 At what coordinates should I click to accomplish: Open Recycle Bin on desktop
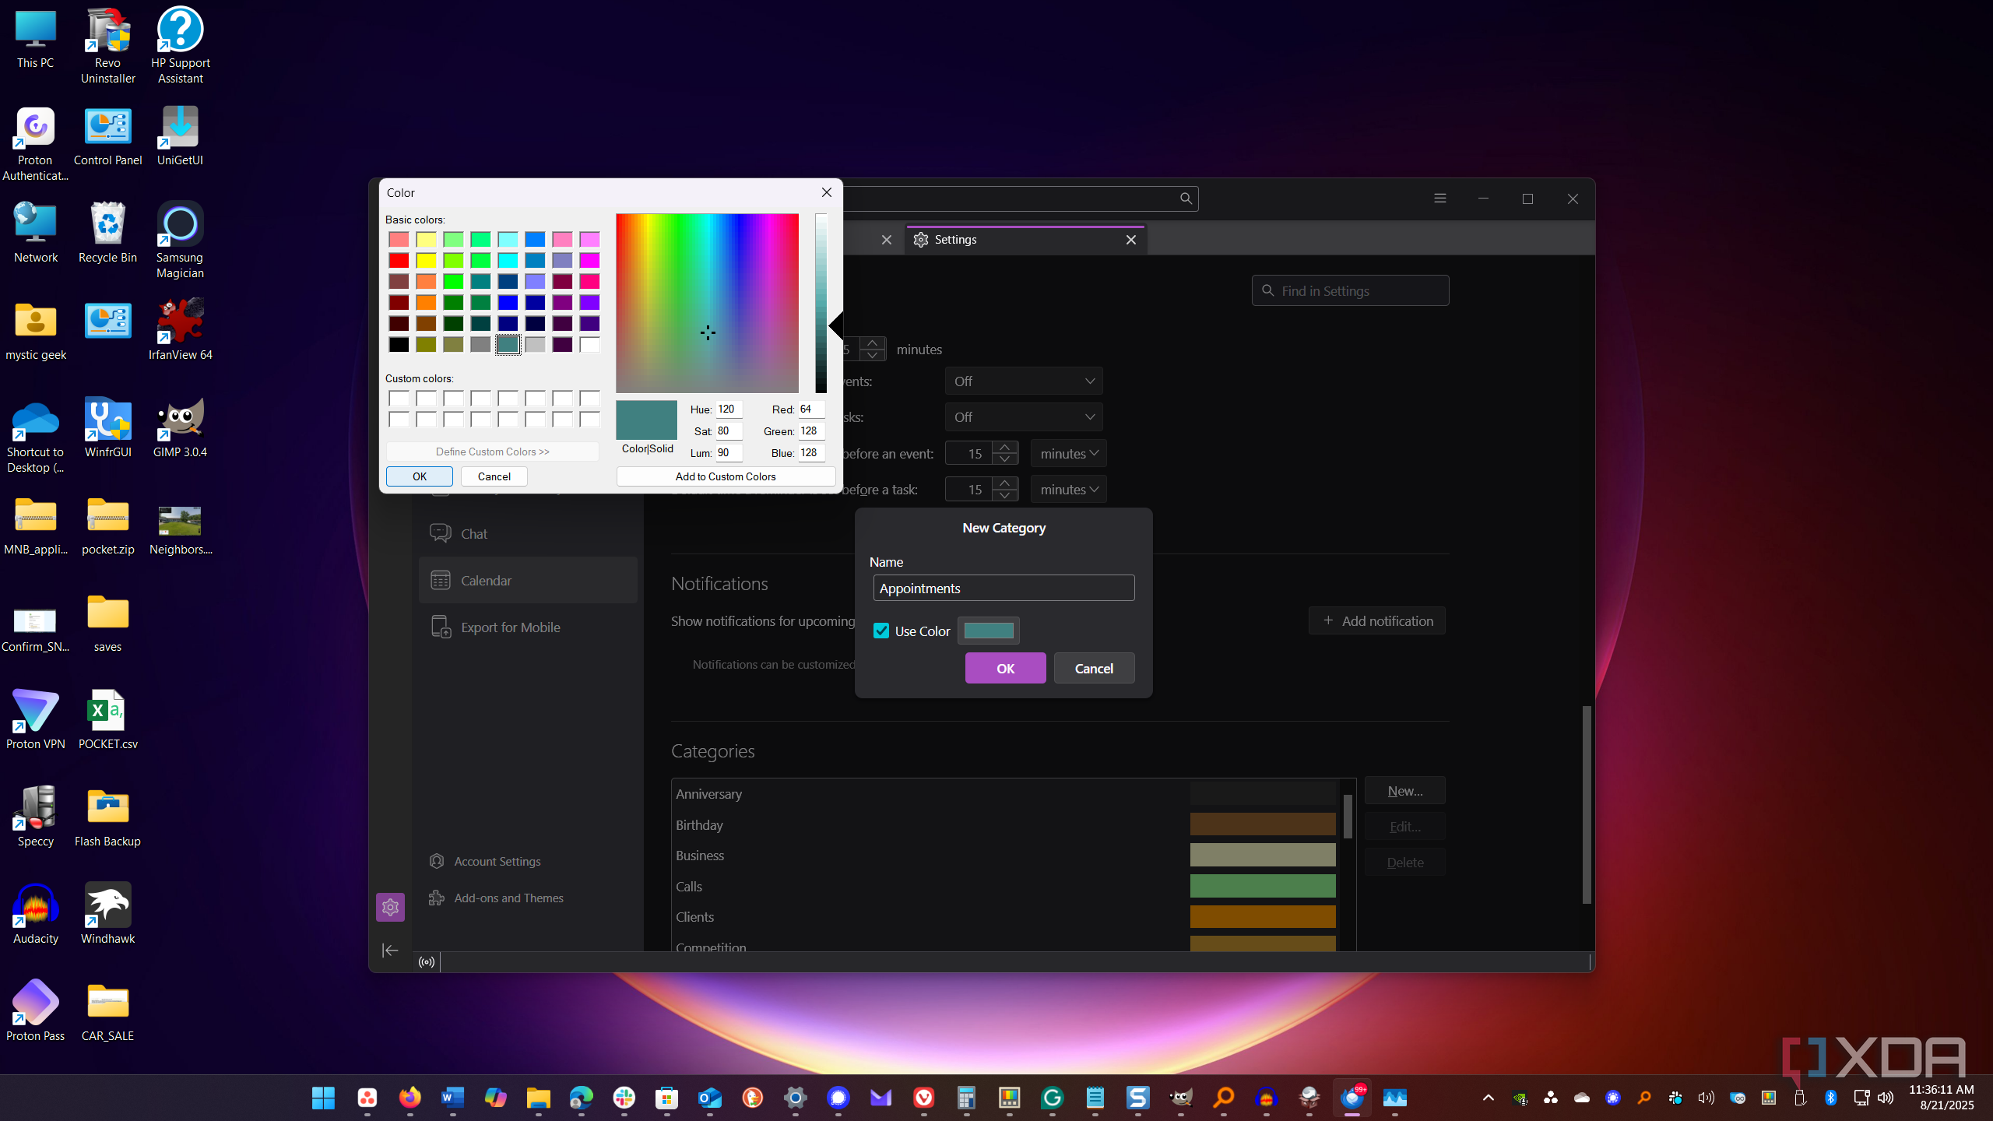[107, 234]
